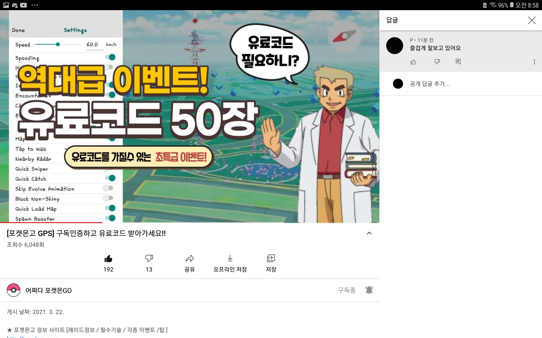542x338 pixels.
Task: Download video via 오프라인 저장 icon
Action: pyautogui.click(x=230, y=259)
